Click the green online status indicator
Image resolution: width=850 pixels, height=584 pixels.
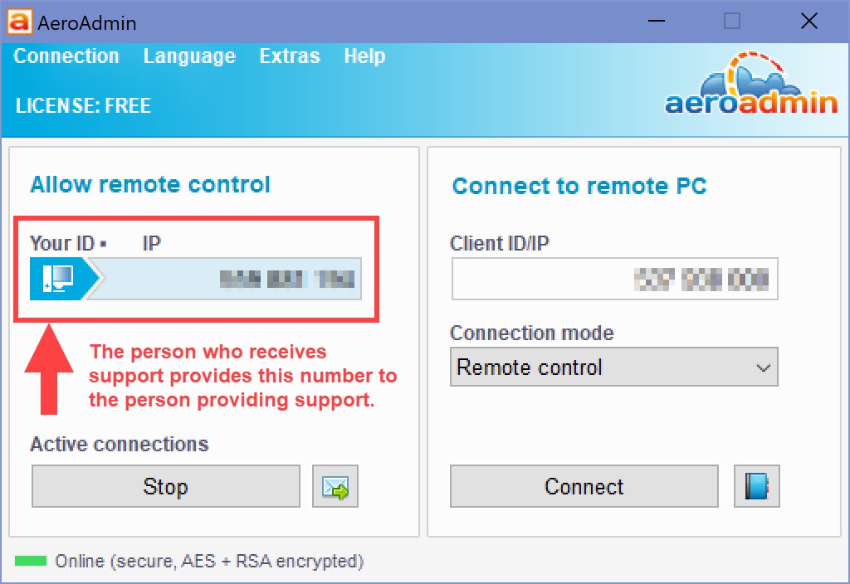click(31, 561)
